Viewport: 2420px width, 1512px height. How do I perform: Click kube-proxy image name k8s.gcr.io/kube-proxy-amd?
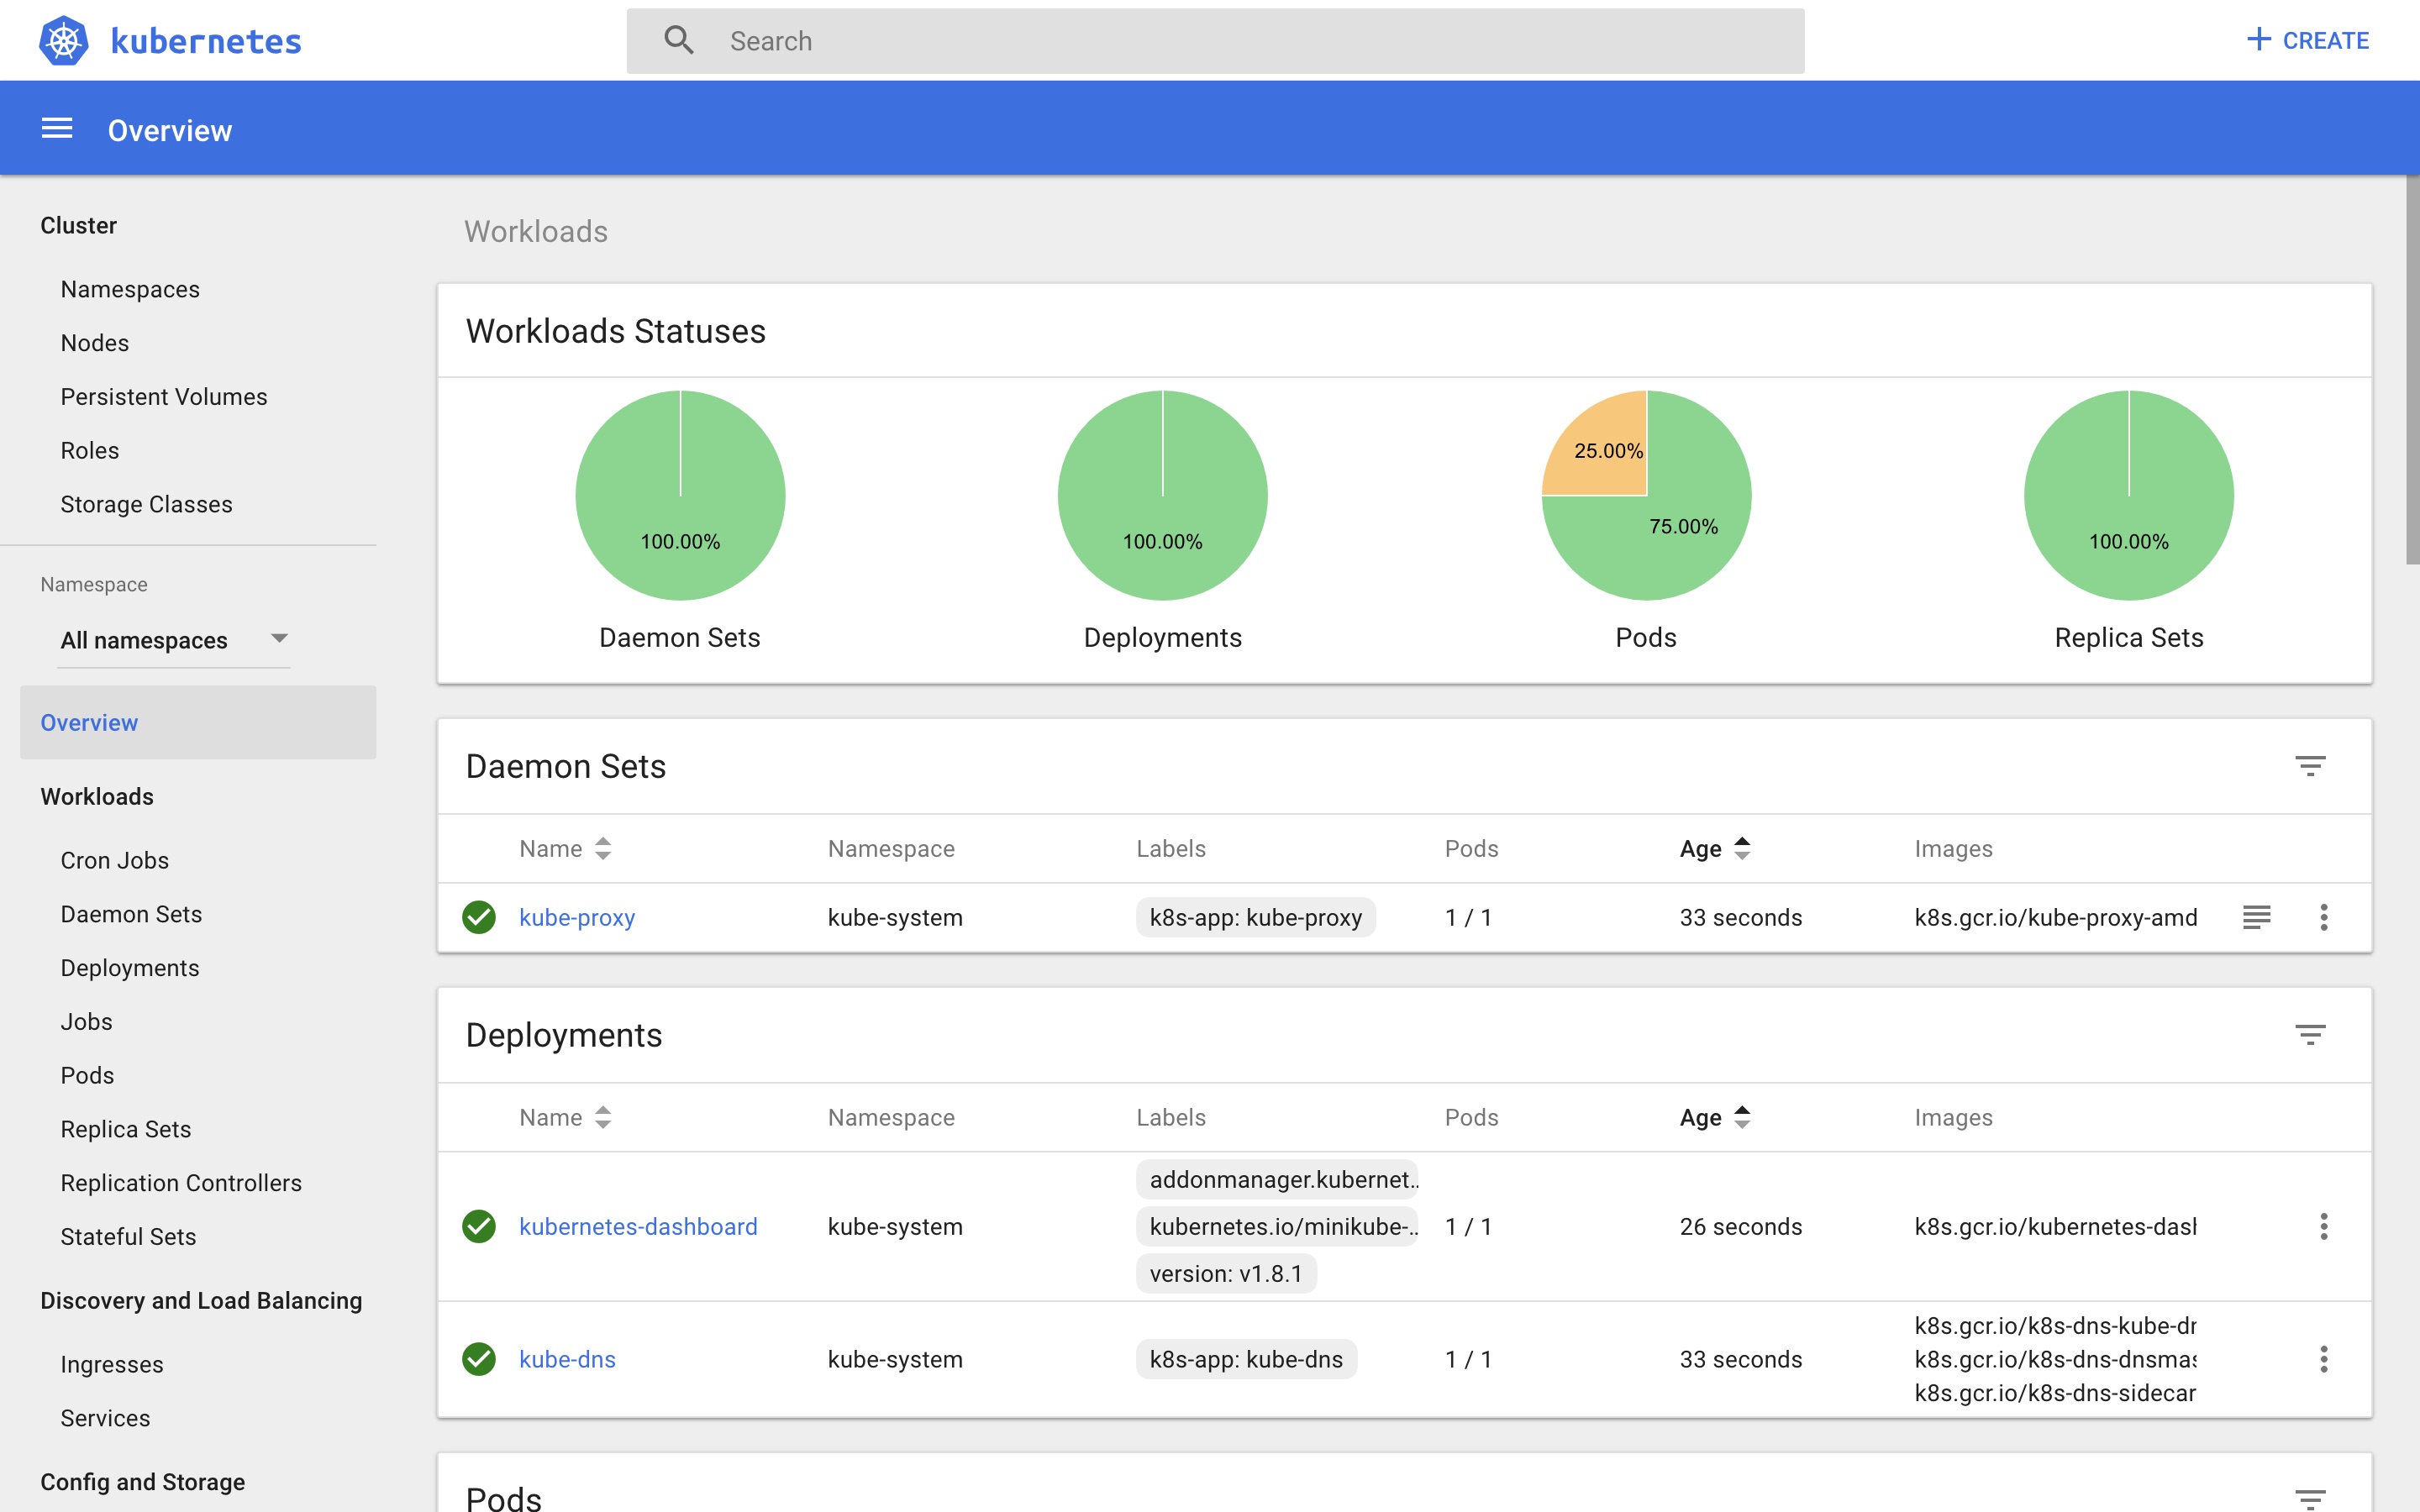pyautogui.click(x=2055, y=918)
